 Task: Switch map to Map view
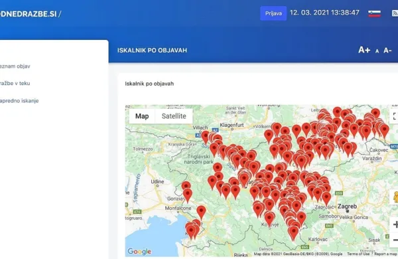pyautogui.click(x=142, y=116)
